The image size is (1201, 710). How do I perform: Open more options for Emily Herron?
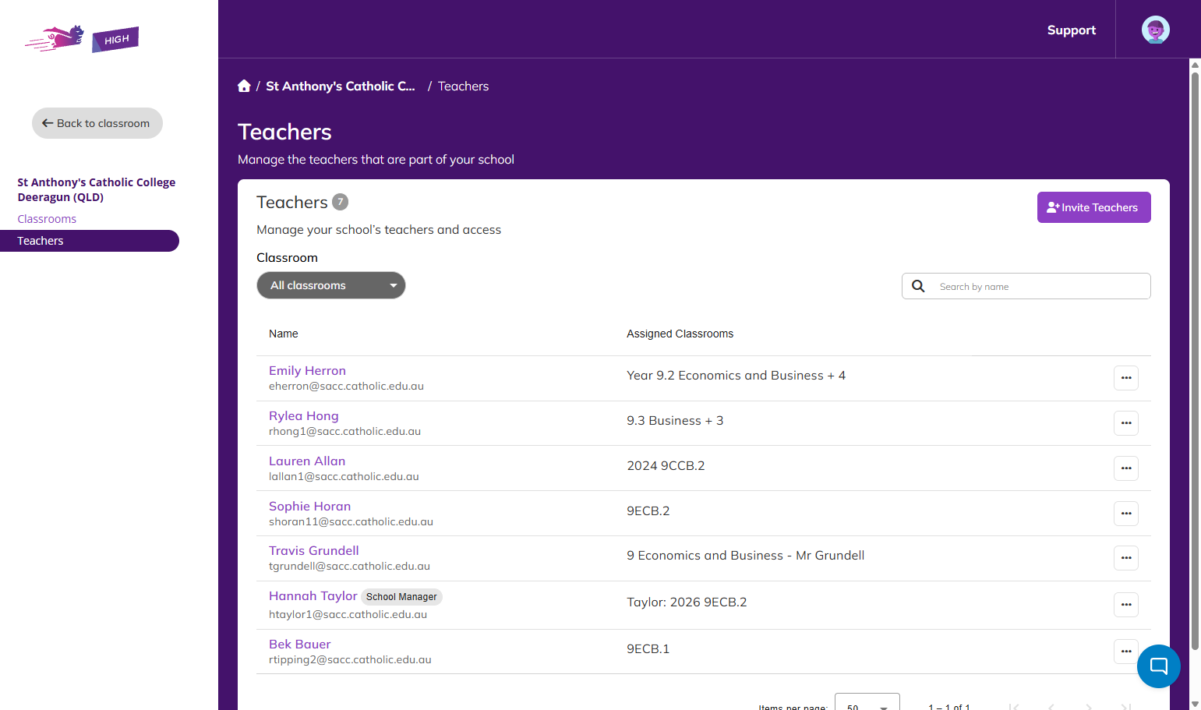(x=1126, y=378)
